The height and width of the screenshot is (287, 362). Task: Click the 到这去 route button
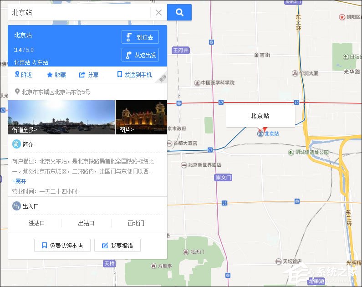[x=140, y=37]
